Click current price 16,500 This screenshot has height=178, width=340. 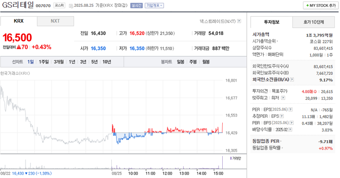pos(17,37)
